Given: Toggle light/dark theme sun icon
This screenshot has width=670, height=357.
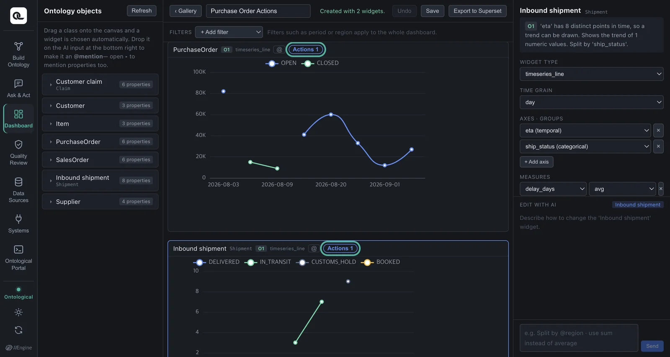Looking at the screenshot, I should pyautogui.click(x=18, y=312).
